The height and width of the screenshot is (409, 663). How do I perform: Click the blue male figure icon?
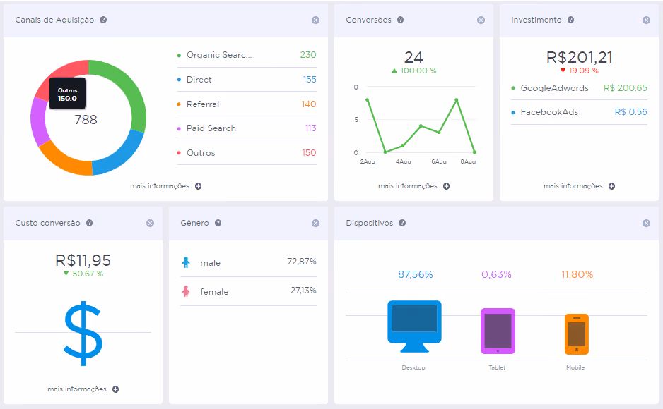tap(186, 262)
